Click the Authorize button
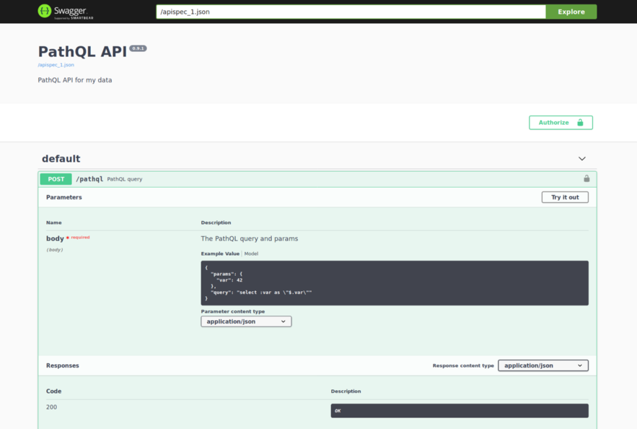 [x=561, y=122]
